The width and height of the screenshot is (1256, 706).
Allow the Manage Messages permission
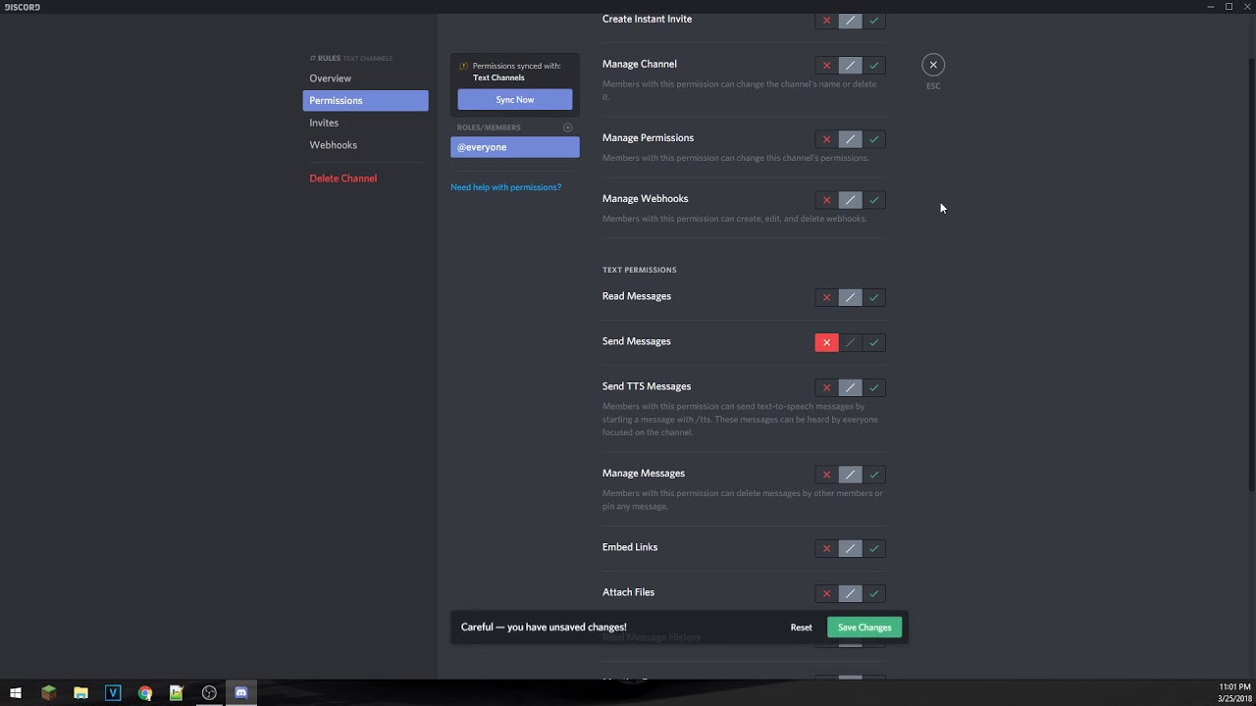pos(873,474)
